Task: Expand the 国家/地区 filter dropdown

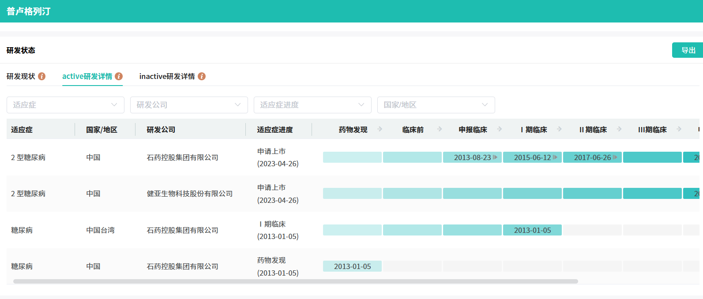Action: coord(436,105)
